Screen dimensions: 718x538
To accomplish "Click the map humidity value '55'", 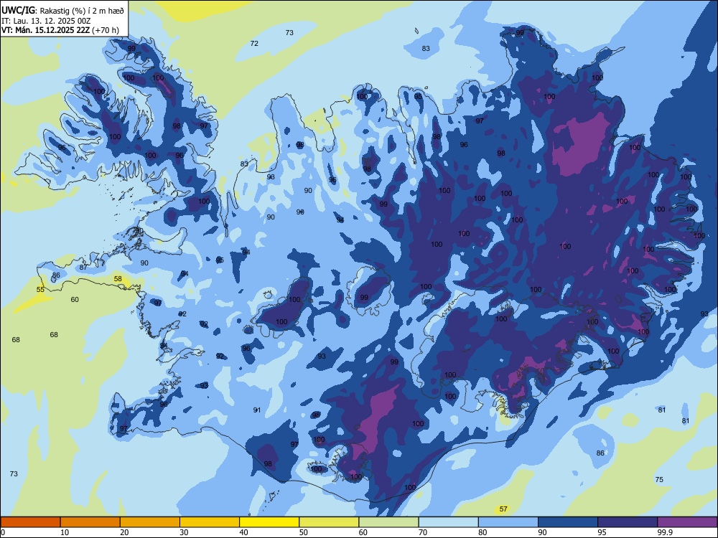I will pyautogui.click(x=40, y=290).
